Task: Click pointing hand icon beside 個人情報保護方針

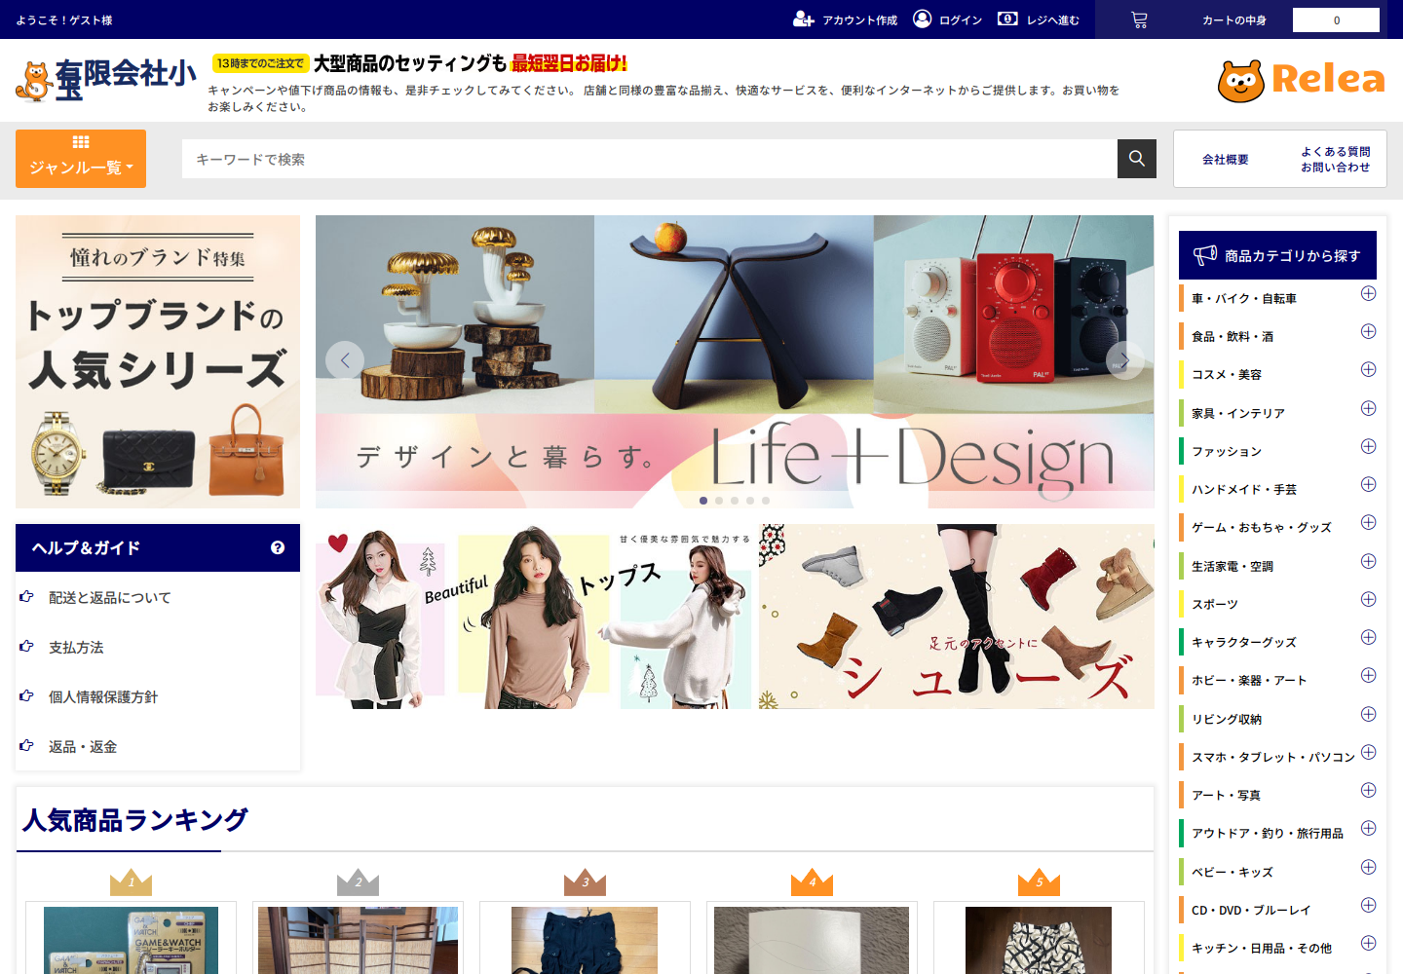Action: click(x=26, y=695)
